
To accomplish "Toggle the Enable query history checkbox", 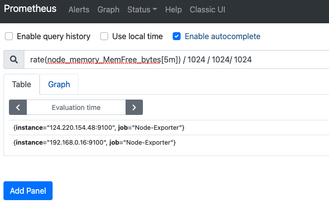I will pyautogui.click(x=9, y=36).
